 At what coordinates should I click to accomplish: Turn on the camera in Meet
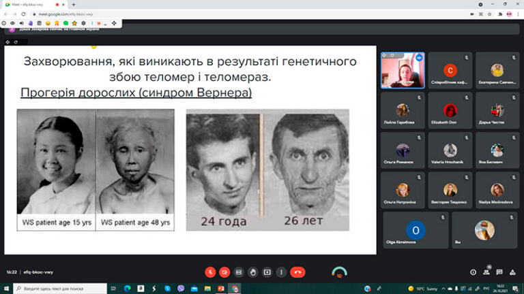tap(224, 272)
